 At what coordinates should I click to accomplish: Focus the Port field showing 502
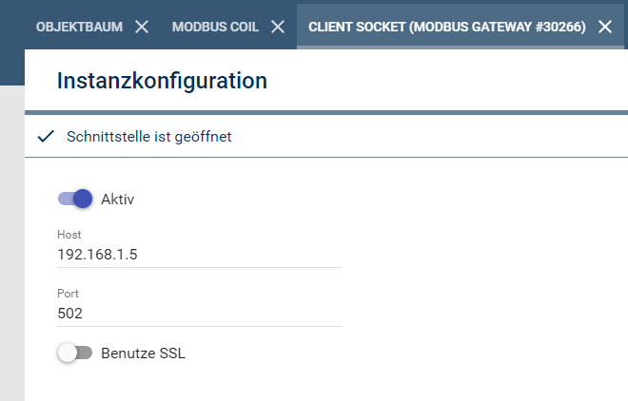(x=200, y=313)
